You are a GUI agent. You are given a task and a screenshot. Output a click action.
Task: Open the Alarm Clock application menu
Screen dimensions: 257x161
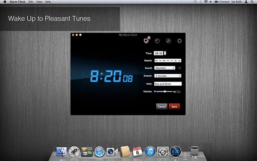coord(18,2)
